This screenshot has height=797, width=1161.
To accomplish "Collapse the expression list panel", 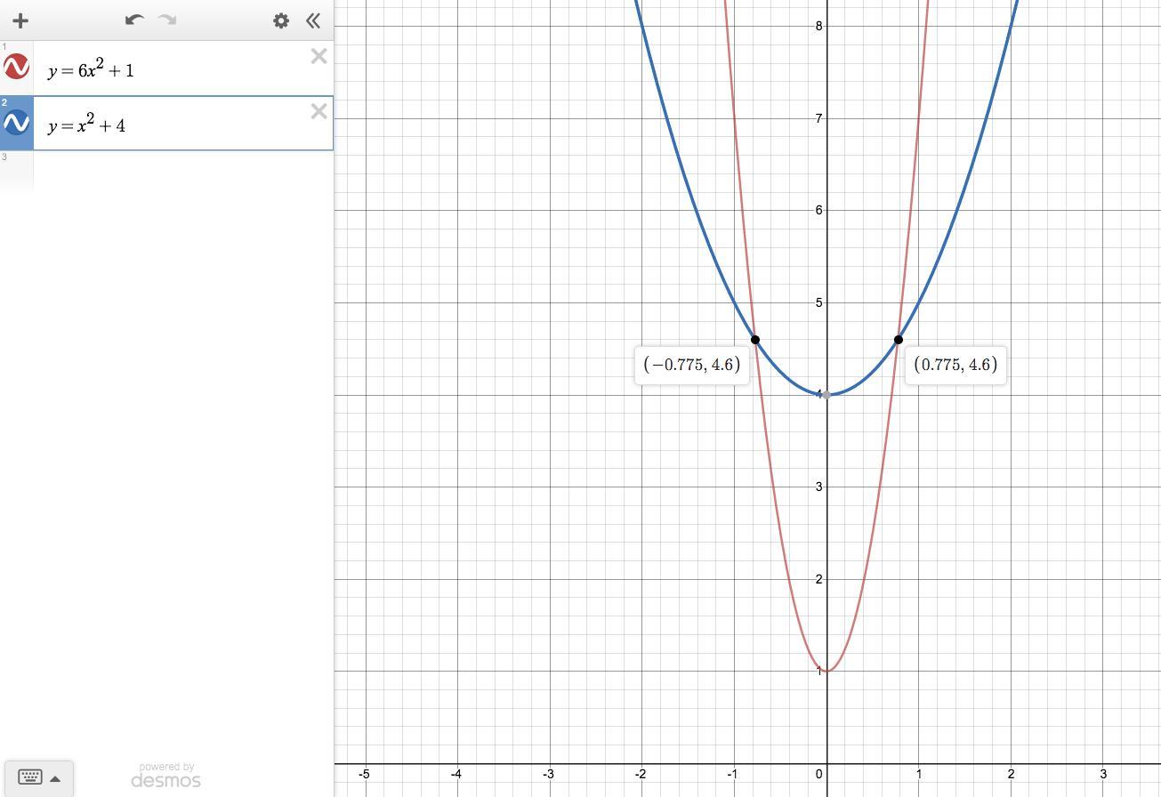I will click(x=312, y=20).
